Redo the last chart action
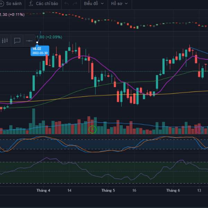The height and width of the screenshot is (208, 208). pos(75,4)
